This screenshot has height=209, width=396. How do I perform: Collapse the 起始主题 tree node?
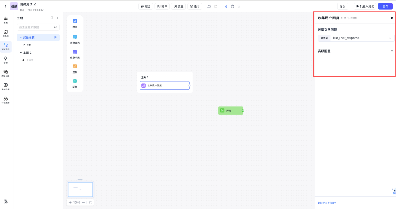21,37
